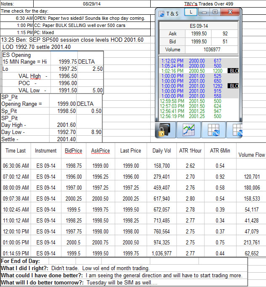This screenshot has width=266, height=287.
Task: Click the TINY's Trades Over 499 header
Action: [208, 4]
